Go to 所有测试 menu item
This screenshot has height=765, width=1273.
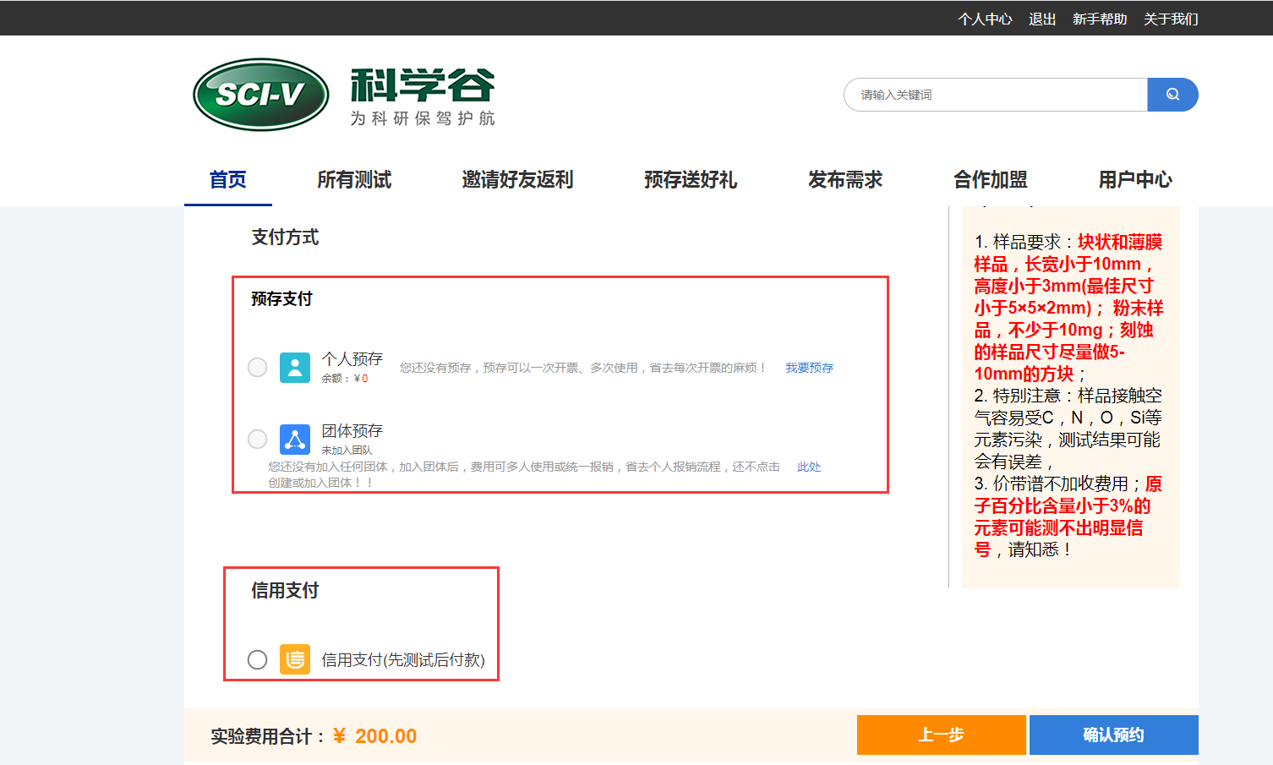[x=354, y=180]
